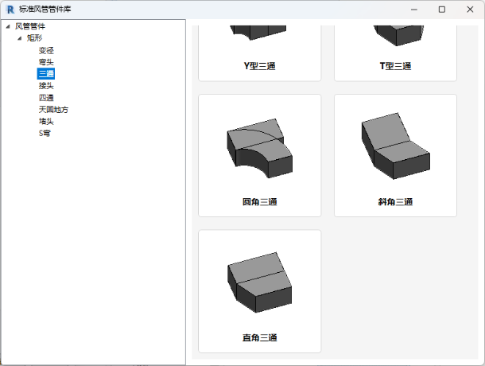Select the highlighted 三通 tree item
Image resolution: width=485 pixels, height=366 pixels.
point(46,74)
